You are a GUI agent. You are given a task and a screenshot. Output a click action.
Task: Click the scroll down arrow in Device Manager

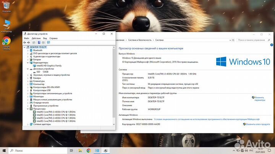[x=114, y=124]
